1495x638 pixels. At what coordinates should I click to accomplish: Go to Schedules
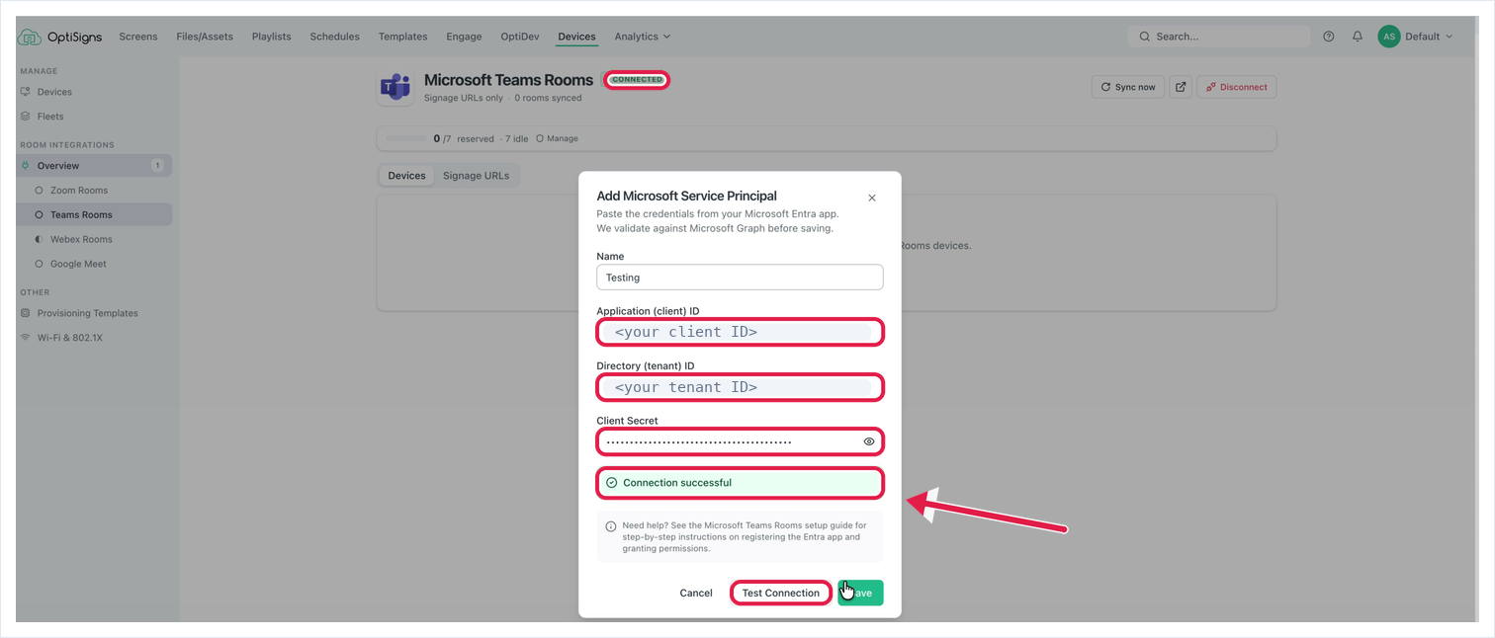[x=335, y=37]
